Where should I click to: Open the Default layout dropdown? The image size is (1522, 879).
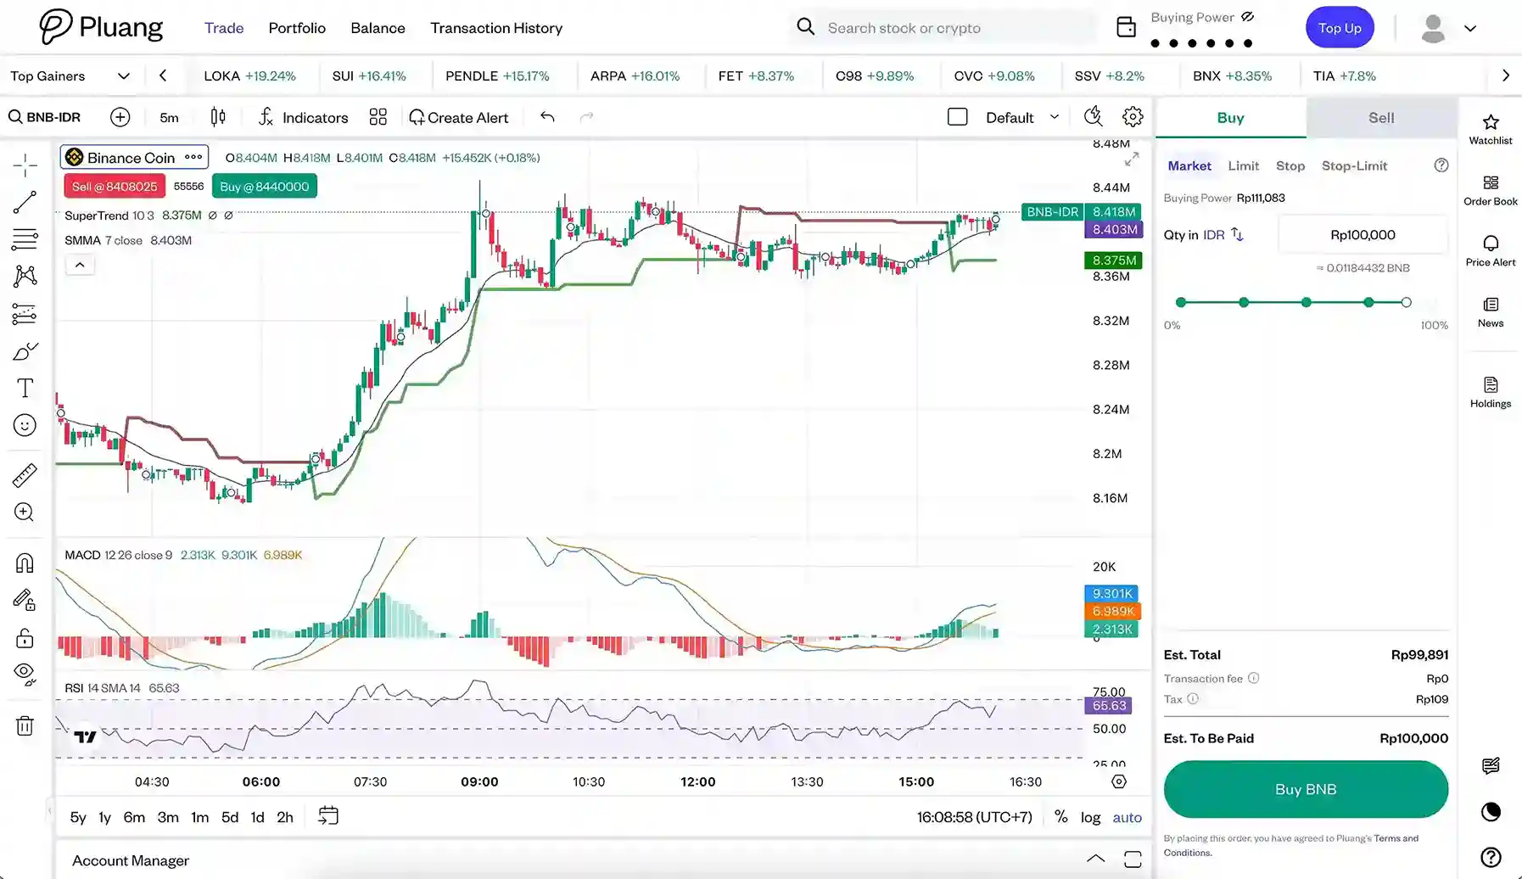click(x=1022, y=117)
